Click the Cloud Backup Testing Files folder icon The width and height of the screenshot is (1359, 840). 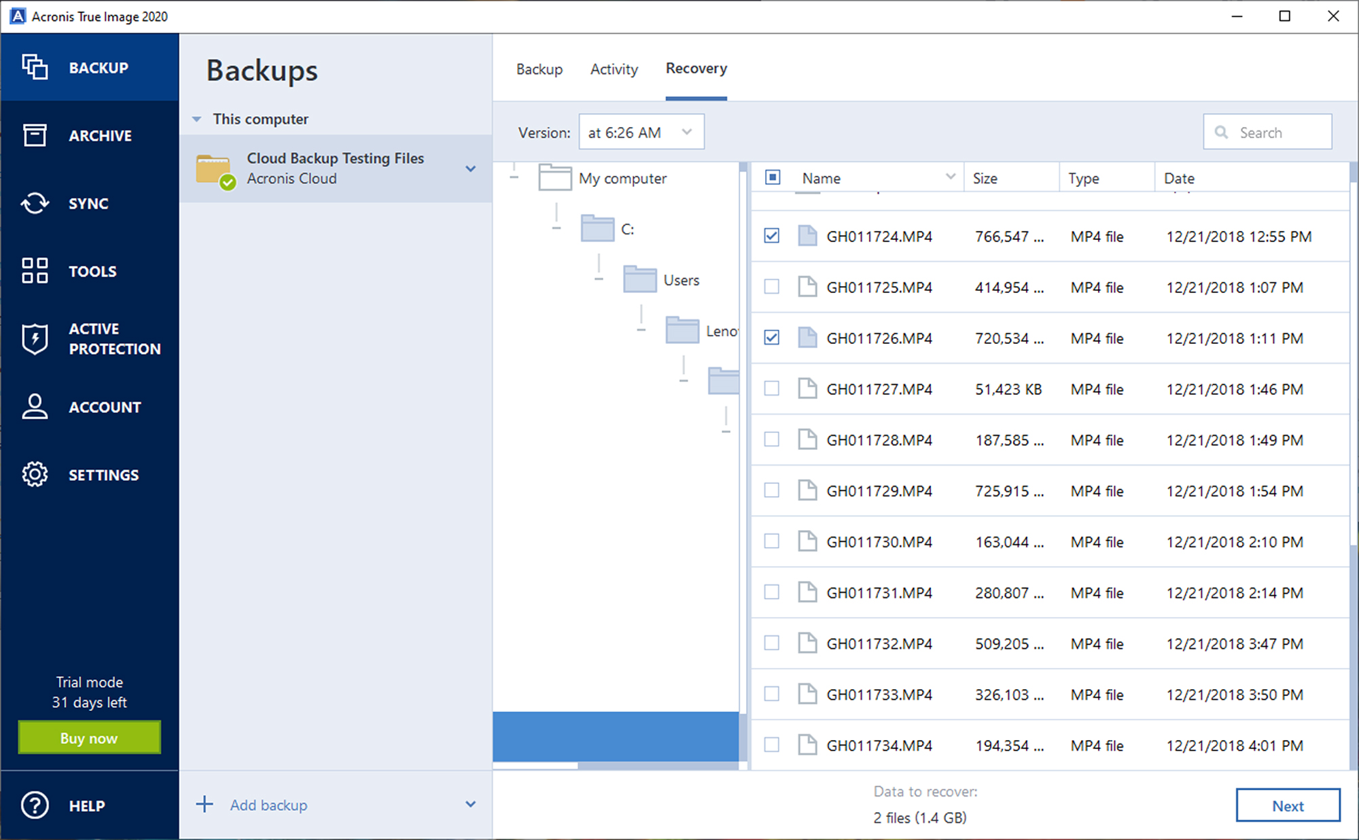(215, 171)
